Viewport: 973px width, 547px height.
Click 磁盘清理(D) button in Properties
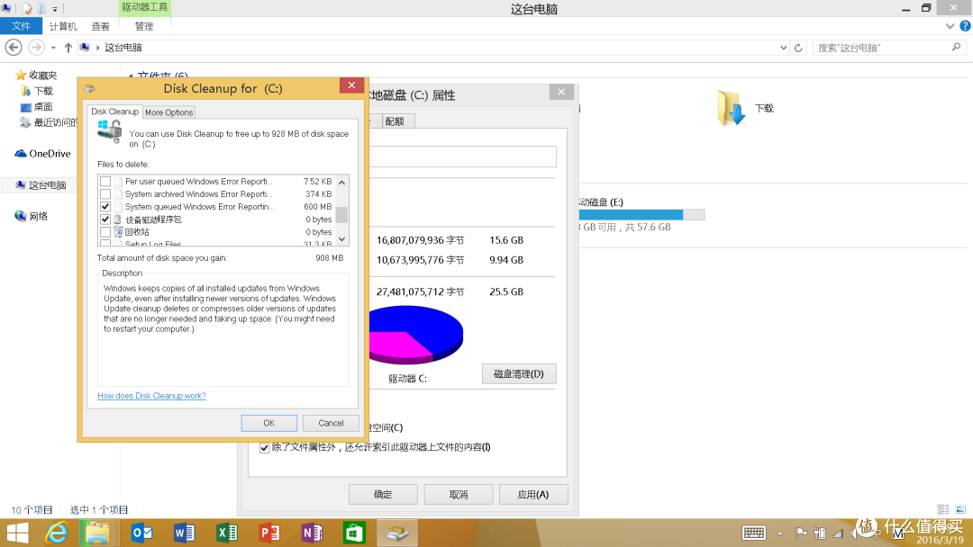(x=519, y=374)
